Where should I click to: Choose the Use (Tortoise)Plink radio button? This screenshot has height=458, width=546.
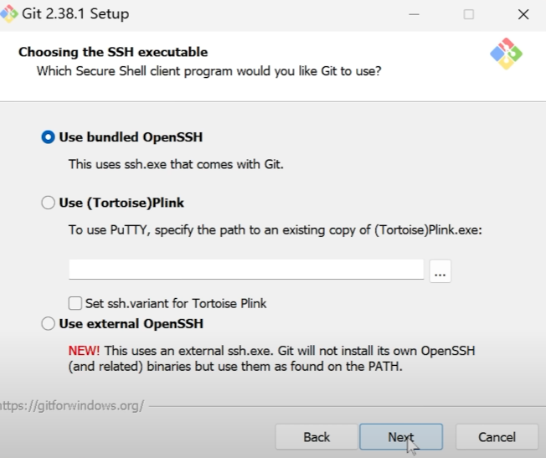click(49, 203)
